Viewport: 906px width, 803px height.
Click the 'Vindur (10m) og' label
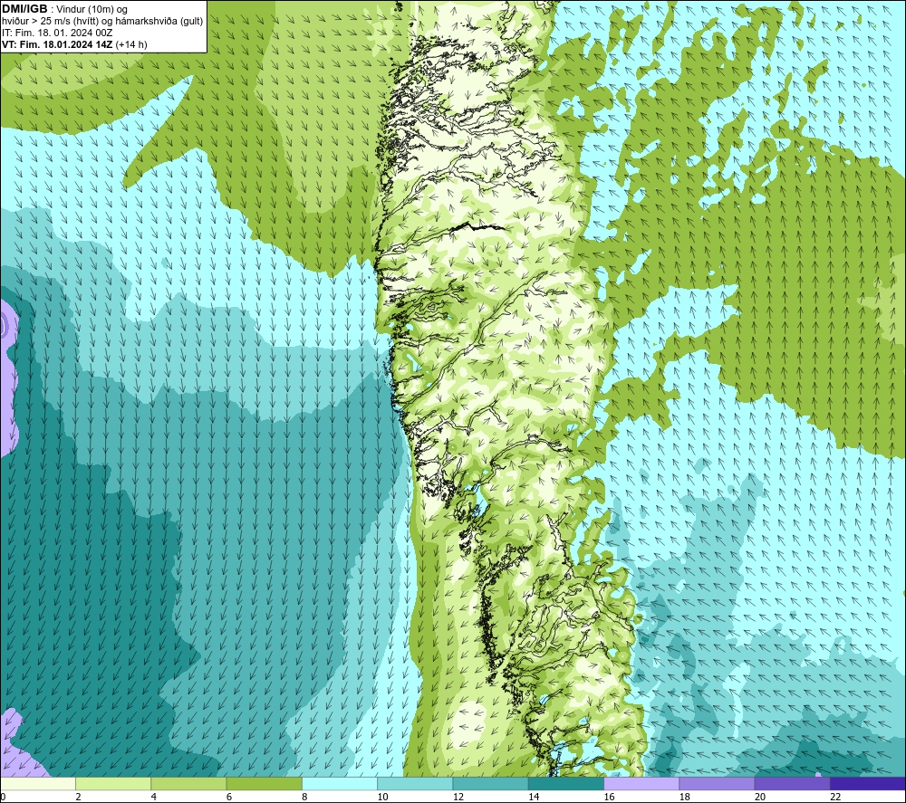[x=92, y=10]
